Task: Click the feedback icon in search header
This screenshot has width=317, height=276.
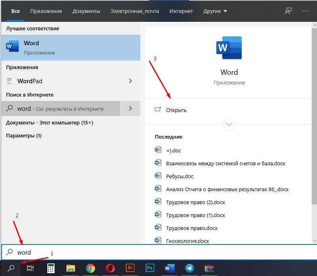Action: click(288, 11)
